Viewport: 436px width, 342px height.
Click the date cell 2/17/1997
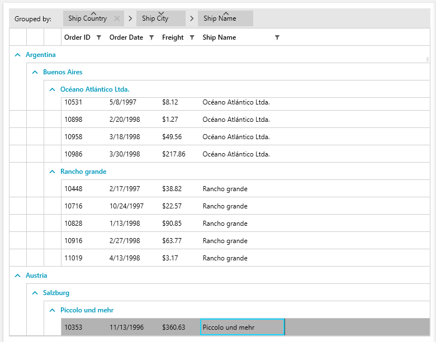click(125, 189)
